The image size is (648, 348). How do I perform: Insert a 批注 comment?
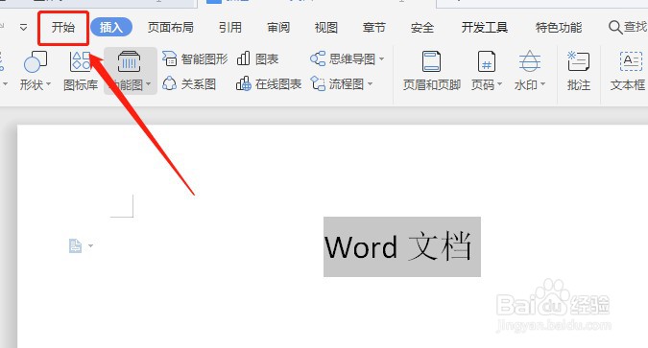click(579, 71)
